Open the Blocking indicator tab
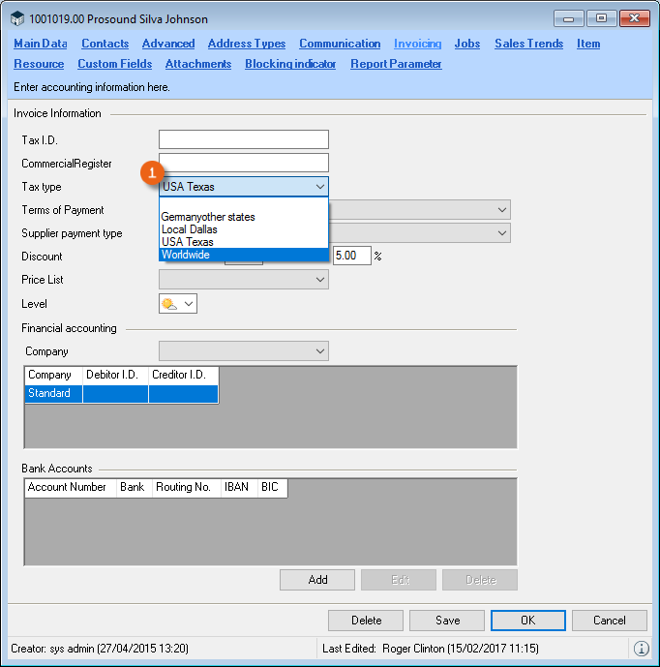 click(290, 64)
